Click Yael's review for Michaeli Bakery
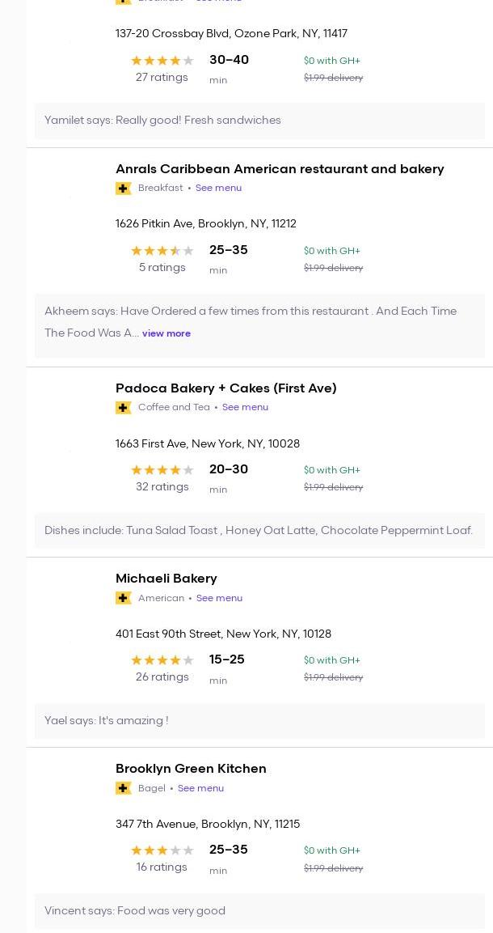 tap(107, 721)
